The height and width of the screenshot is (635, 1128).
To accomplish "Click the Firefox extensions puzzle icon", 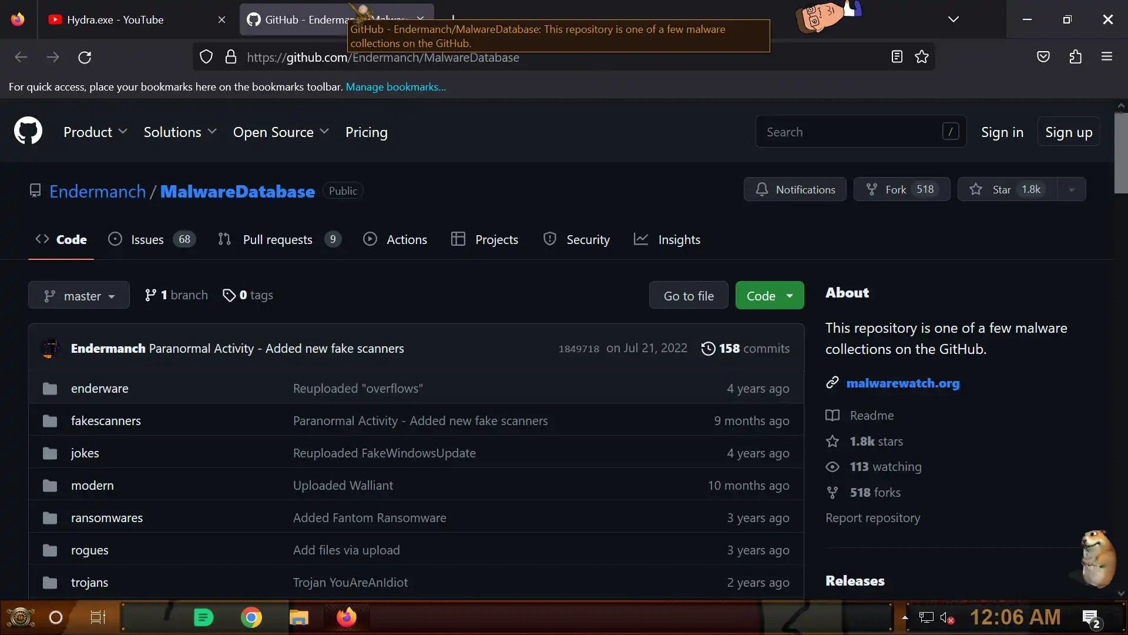I will coord(1075,57).
